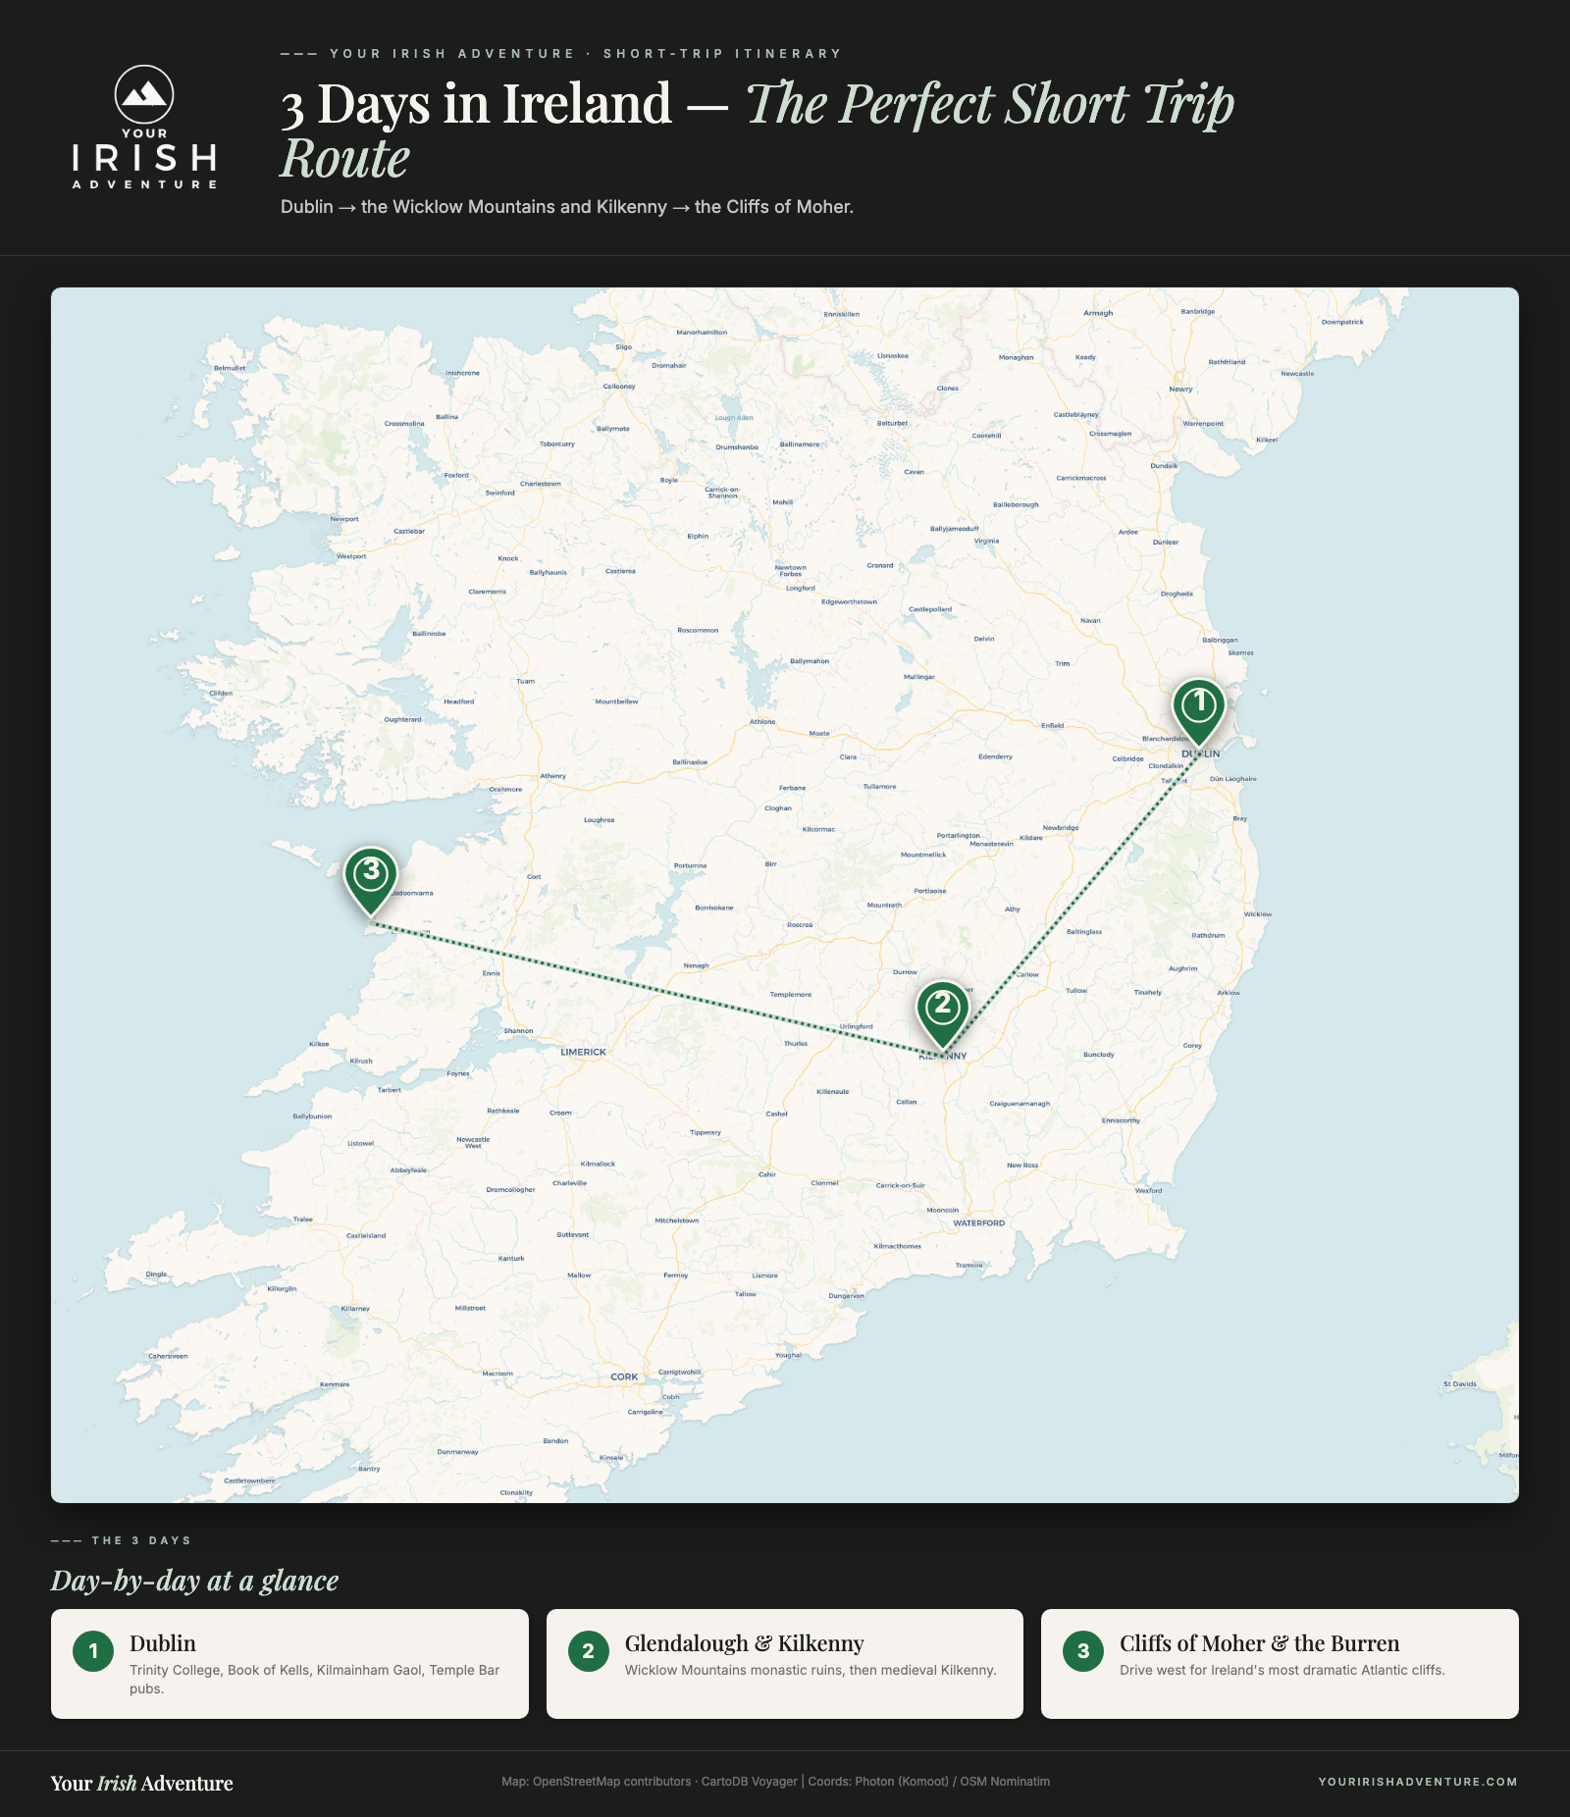
Task: Click the Roscommon town label on map
Action: [698, 631]
